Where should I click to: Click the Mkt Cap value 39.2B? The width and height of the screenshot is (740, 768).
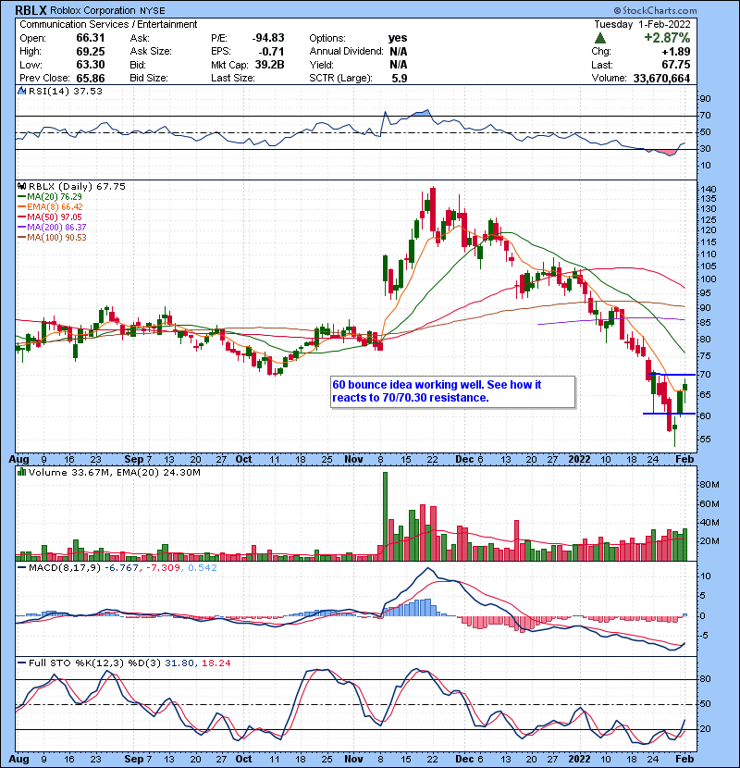(269, 65)
